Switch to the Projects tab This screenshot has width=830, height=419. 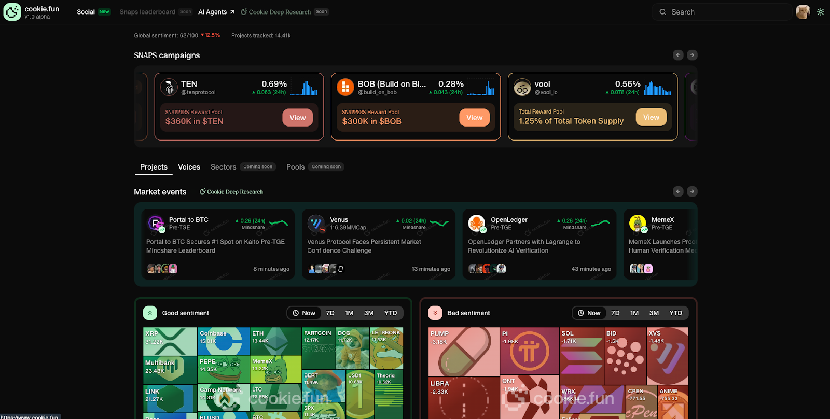pos(154,167)
